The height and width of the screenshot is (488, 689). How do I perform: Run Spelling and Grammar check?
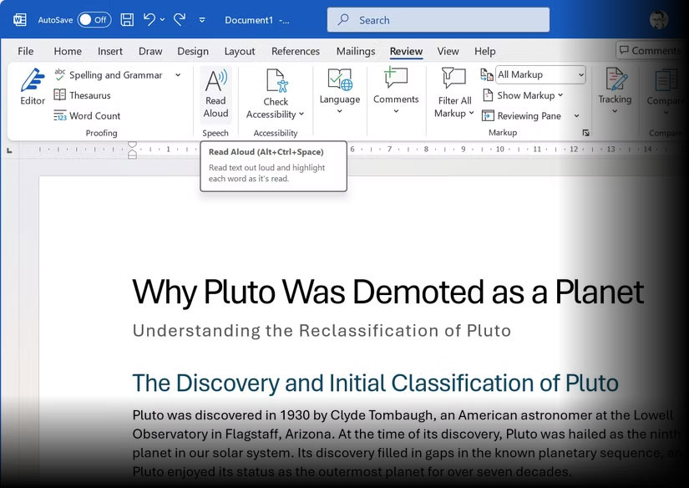click(x=115, y=74)
